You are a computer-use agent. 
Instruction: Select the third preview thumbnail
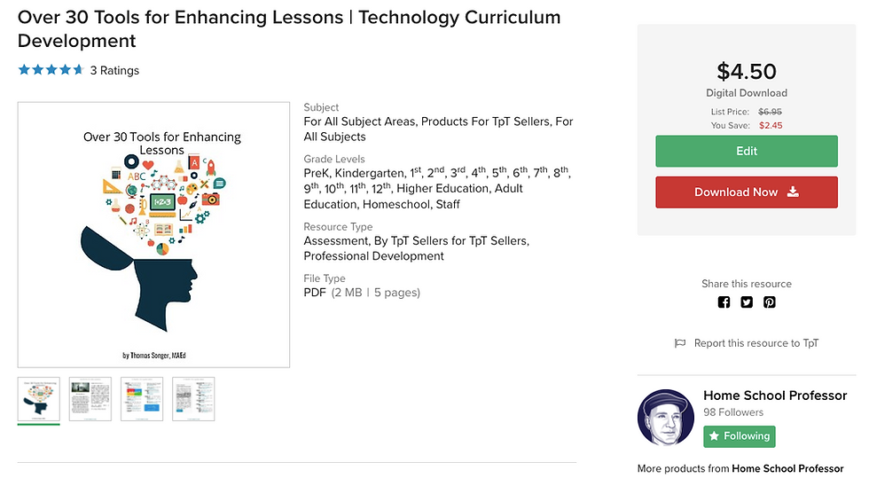(142, 399)
